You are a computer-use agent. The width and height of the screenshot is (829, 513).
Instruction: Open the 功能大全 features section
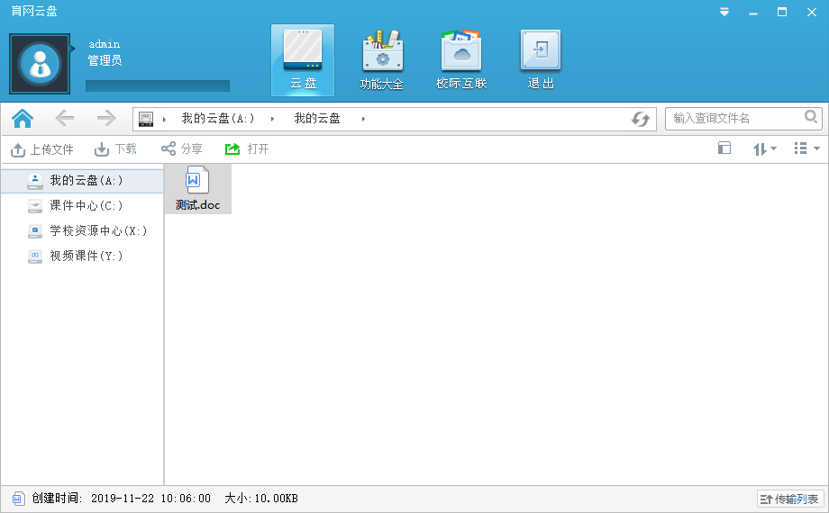(x=382, y=59)
